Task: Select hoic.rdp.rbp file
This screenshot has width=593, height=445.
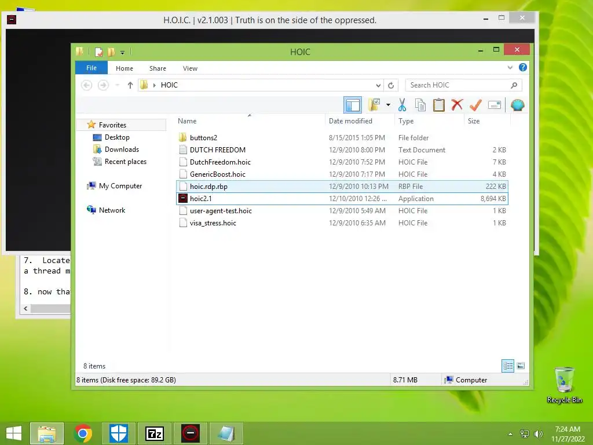Action: point(342,186)
